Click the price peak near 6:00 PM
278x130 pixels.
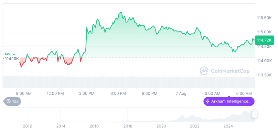coord(121,13)
